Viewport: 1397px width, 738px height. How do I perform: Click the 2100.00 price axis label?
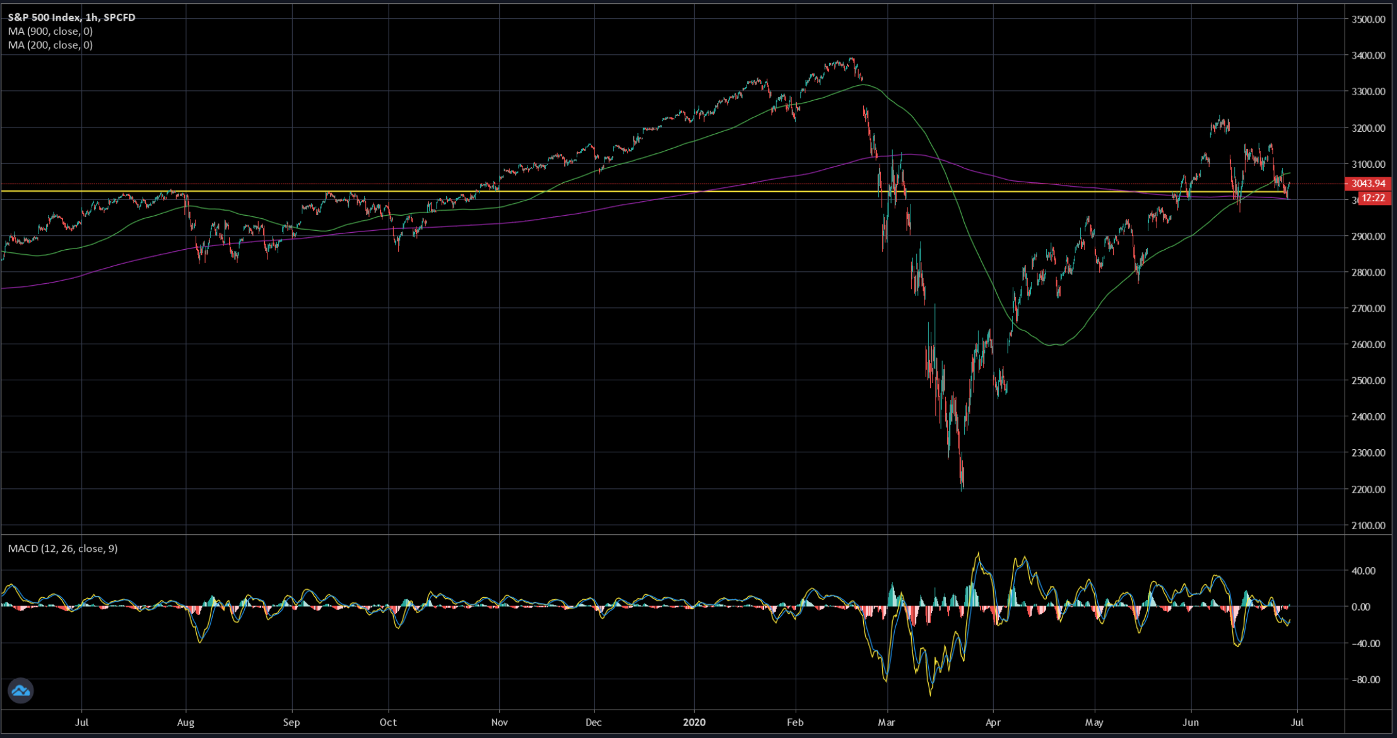coord(1368,525)
